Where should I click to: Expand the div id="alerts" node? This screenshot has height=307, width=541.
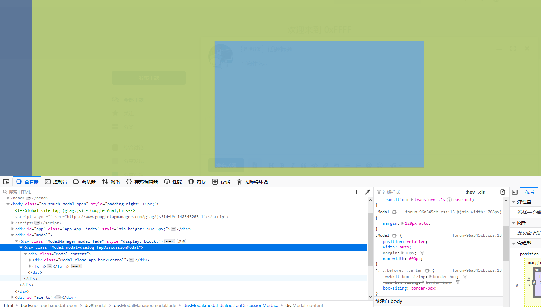tap(12, 297)
